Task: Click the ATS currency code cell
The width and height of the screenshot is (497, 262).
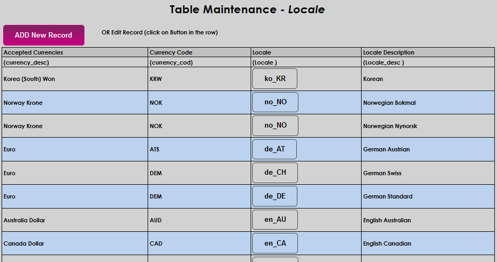Action: click(155, 149)
